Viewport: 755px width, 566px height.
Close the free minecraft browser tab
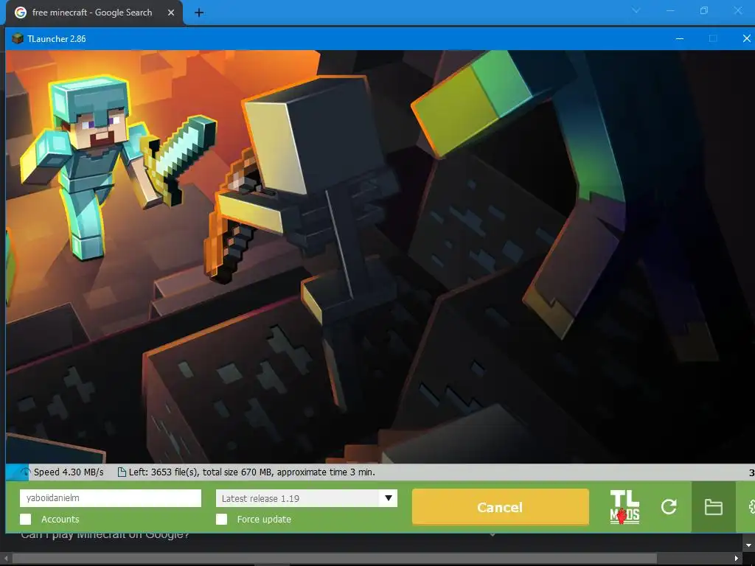(x=171, y=13)
